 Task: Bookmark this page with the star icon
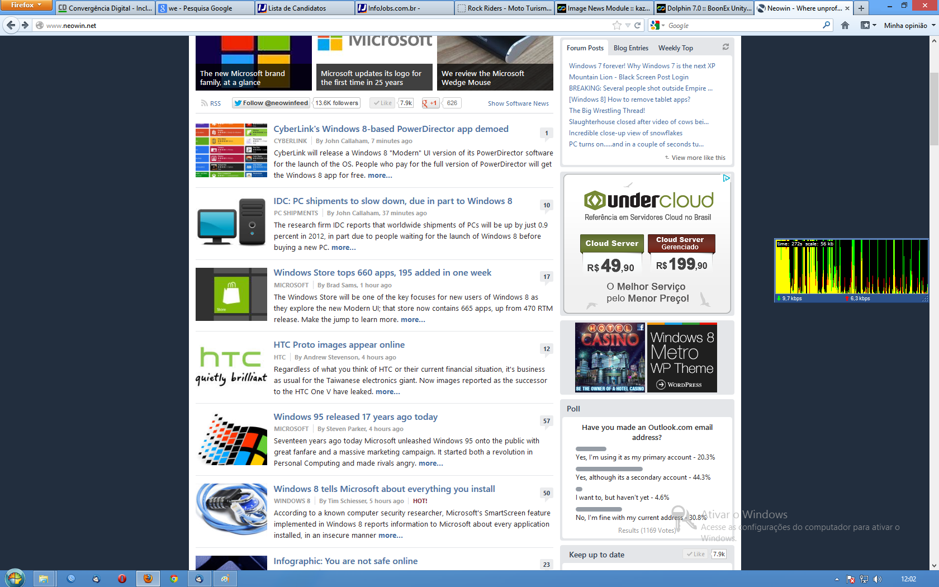pos(616,25)
